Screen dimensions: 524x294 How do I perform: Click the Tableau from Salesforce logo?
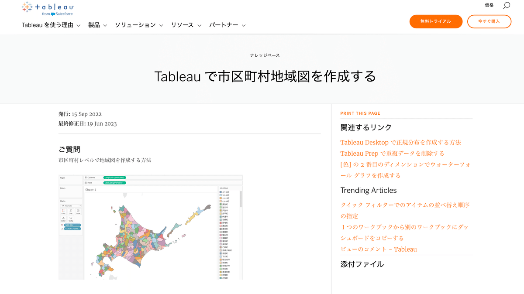click(48, 9)
